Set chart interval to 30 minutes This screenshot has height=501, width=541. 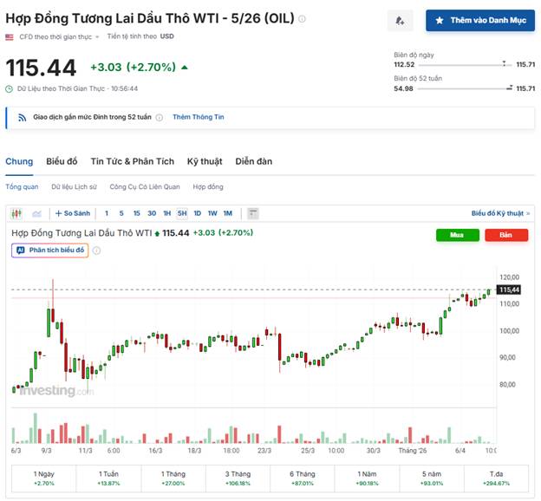tap(152, 213)
